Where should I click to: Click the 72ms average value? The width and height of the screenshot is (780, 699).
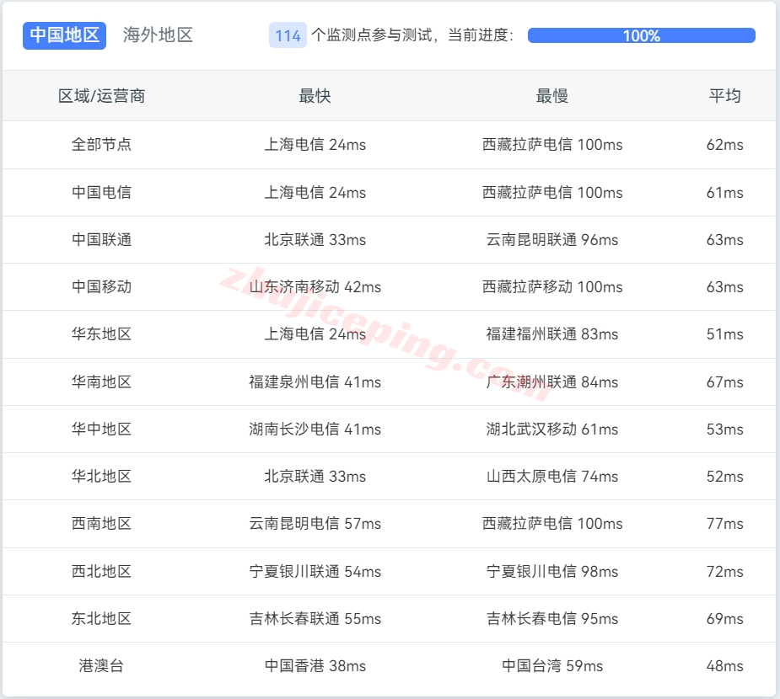[x=725, y=571]
